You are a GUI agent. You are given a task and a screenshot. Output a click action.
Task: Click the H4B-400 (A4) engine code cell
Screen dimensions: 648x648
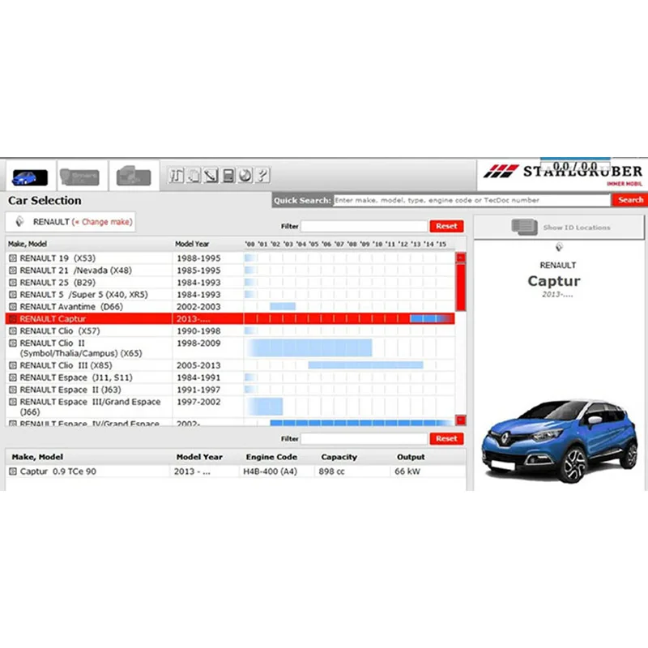coord(270,471)
